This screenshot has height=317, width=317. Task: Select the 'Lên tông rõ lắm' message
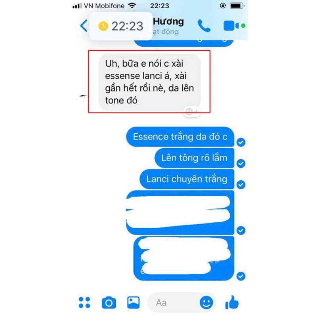tap(194, 158)
